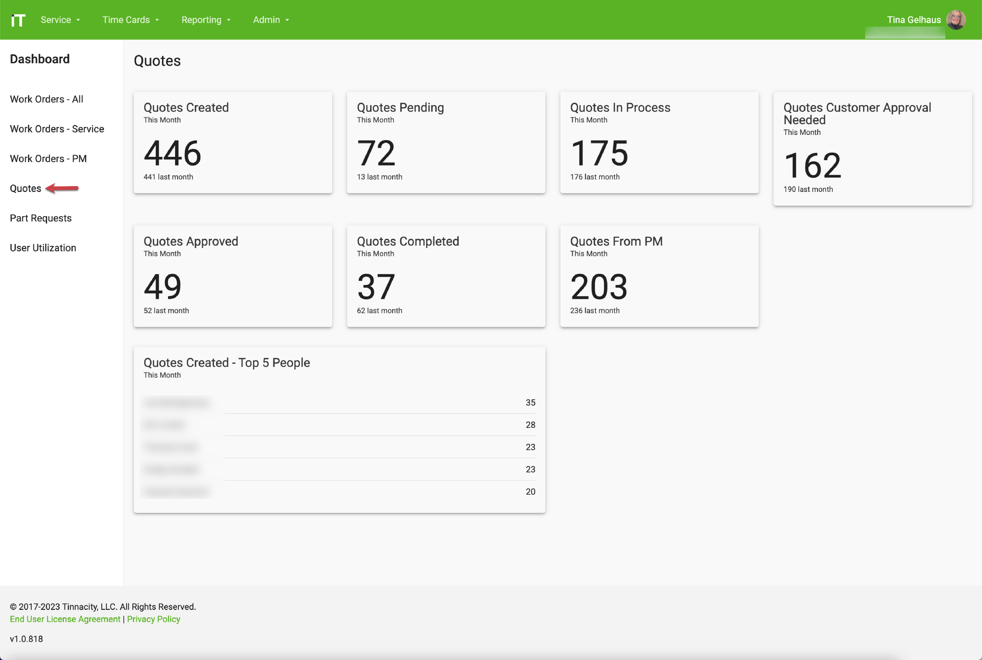
Task: View Part Requests page
Action: click(x=40, y=217)
